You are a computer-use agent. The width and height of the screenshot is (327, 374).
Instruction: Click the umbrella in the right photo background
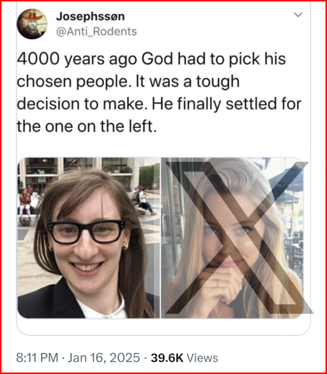click(x=287, y=183)
